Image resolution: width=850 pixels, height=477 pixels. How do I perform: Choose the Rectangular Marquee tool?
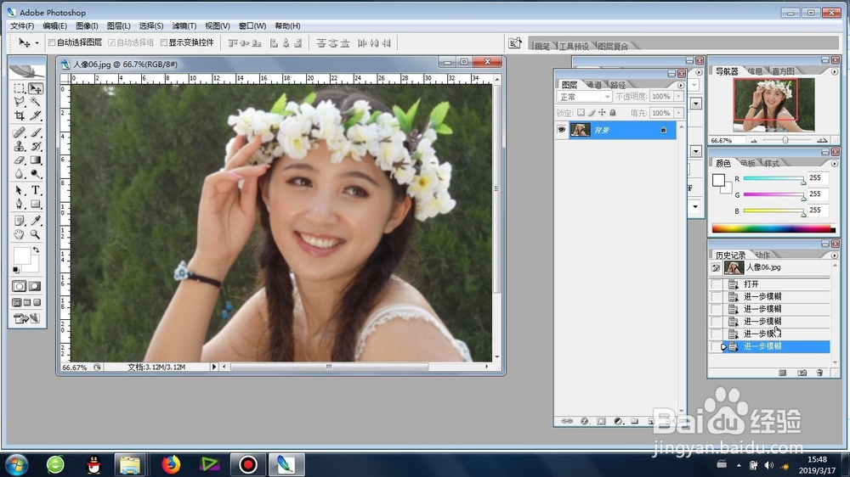(x=19, y=87)
